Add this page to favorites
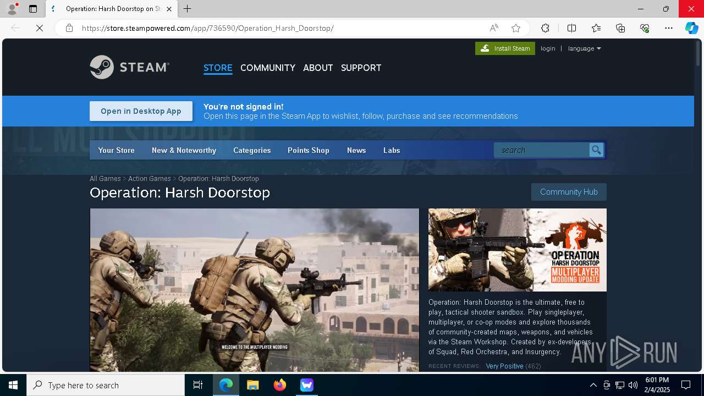 click(x=516, y=28)
